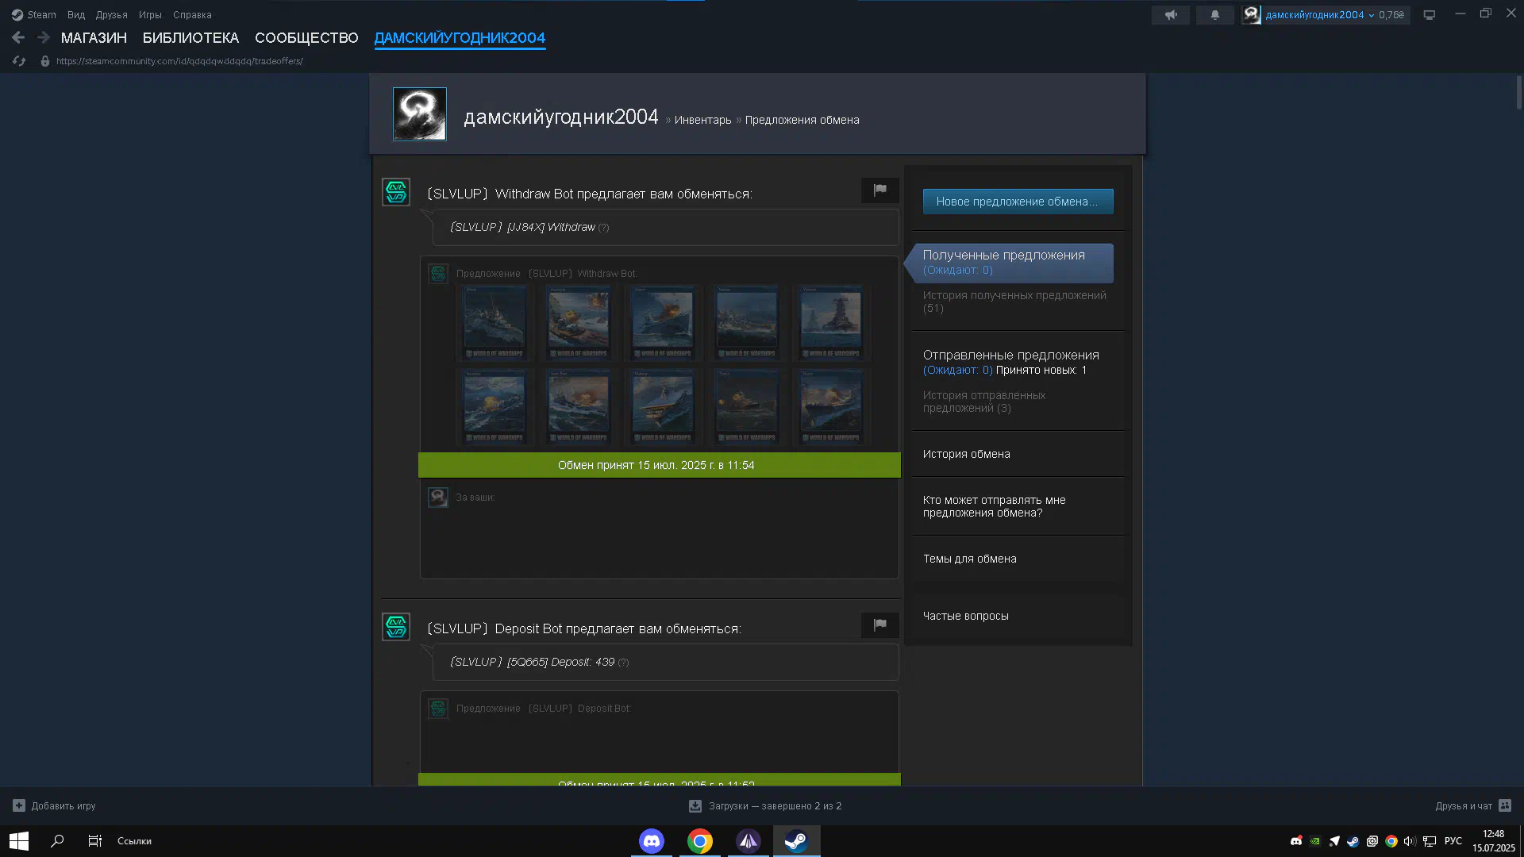Open the Игры menu

point(150,14)
